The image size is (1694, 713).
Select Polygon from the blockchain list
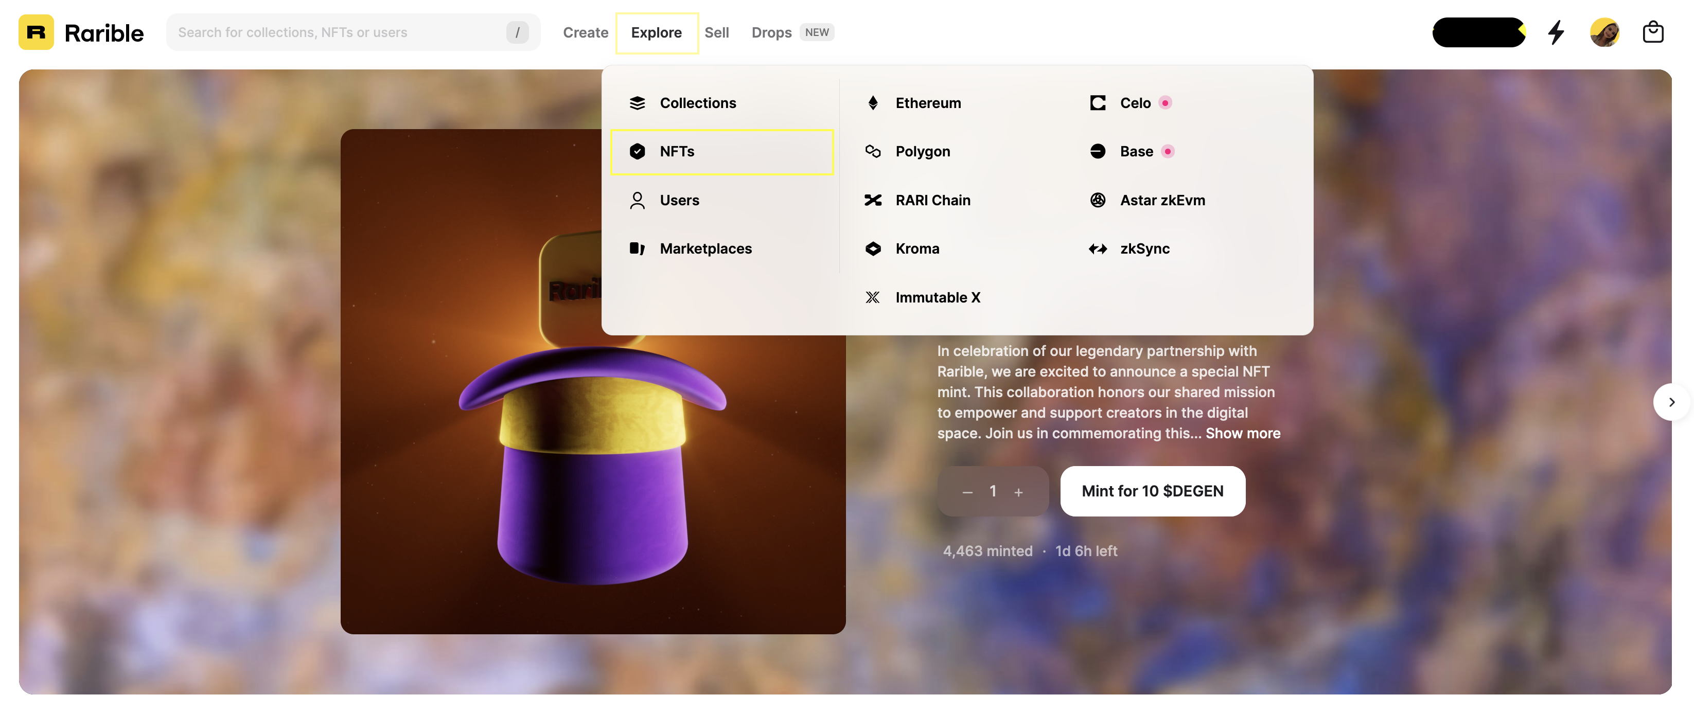(922, 152)
